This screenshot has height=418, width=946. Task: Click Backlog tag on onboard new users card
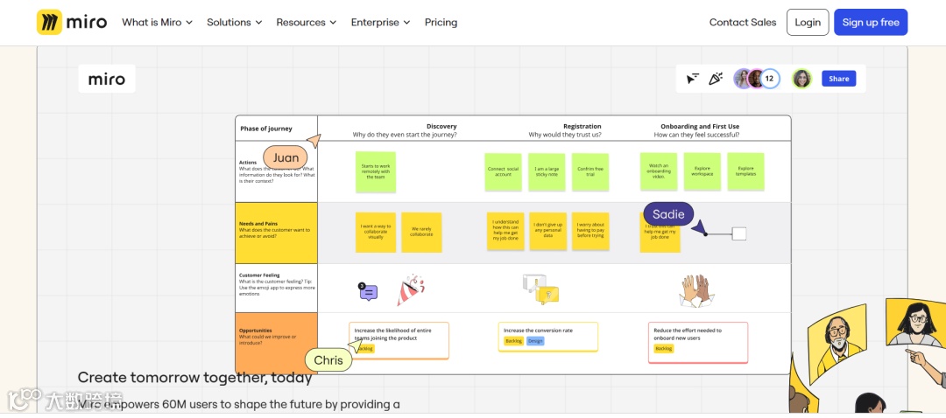[x=664, y=349]
